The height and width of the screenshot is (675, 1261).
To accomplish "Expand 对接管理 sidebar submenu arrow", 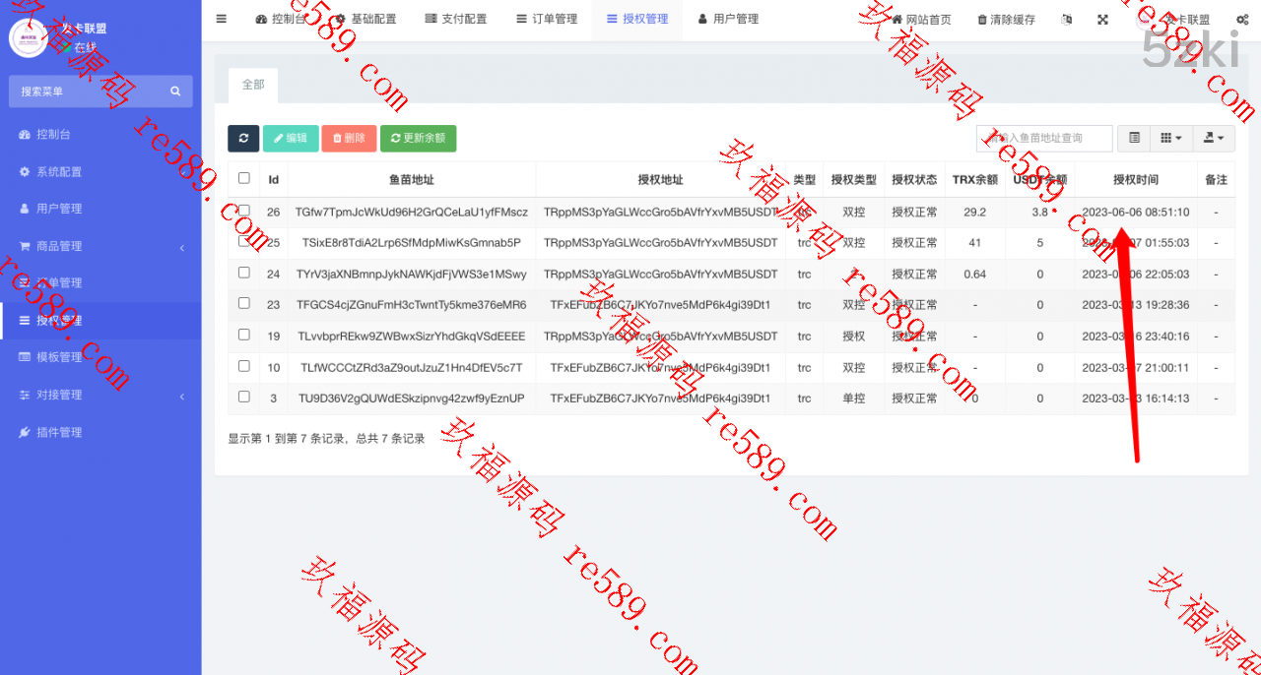I will pyautogui.click(x=182, y=396).
